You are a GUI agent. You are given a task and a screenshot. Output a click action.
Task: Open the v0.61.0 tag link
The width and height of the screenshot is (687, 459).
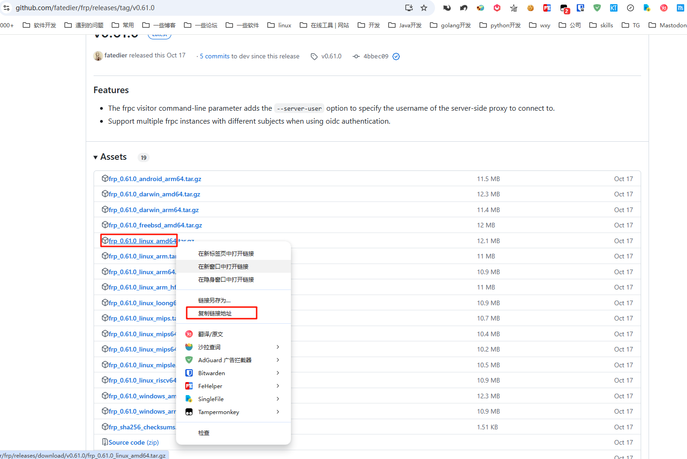coord(331,56)
